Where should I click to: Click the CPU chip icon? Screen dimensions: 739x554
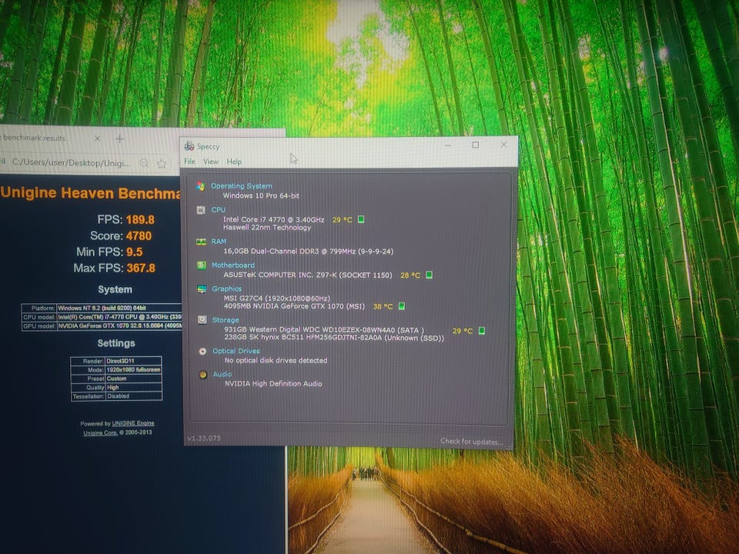pyautogui.click(x=202, y=209)
